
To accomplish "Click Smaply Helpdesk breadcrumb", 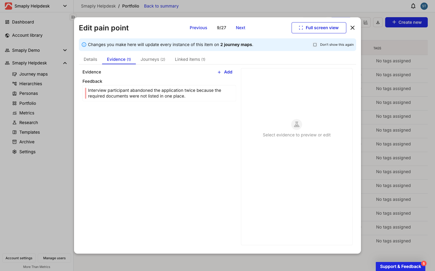I will [x=98, y=6].
